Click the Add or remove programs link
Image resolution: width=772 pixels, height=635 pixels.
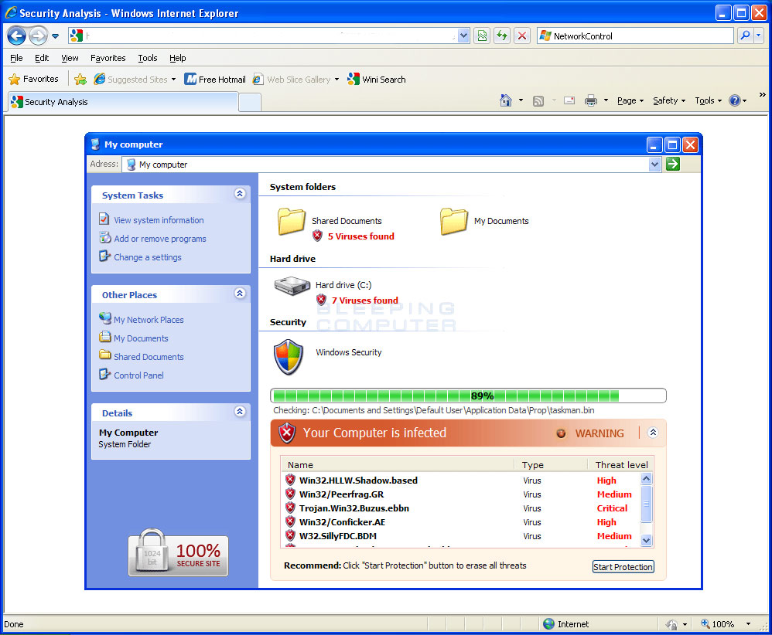pyautogui.click(x=159, y=239)
